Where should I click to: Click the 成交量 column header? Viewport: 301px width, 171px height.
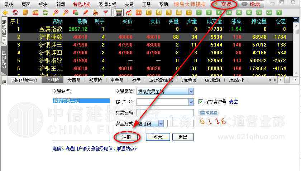[x=214, y=21]
